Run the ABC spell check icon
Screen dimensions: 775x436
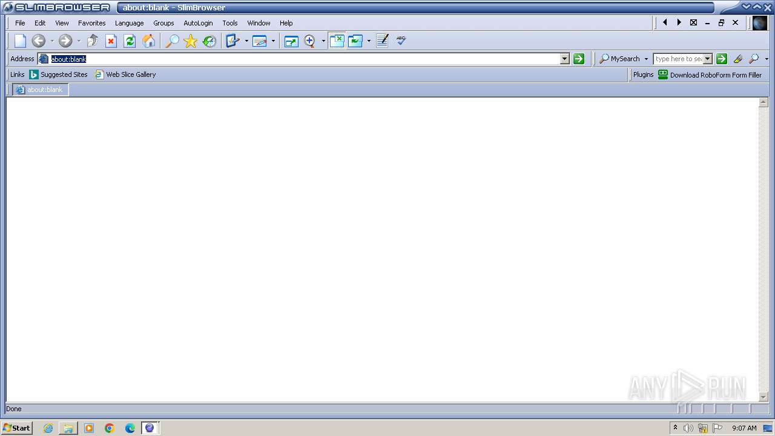point(401,41)
